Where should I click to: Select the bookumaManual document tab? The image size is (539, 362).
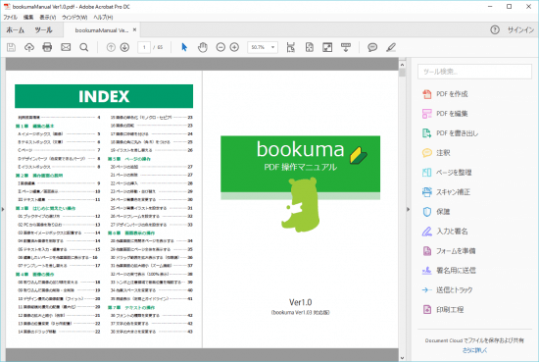[101, 30]
